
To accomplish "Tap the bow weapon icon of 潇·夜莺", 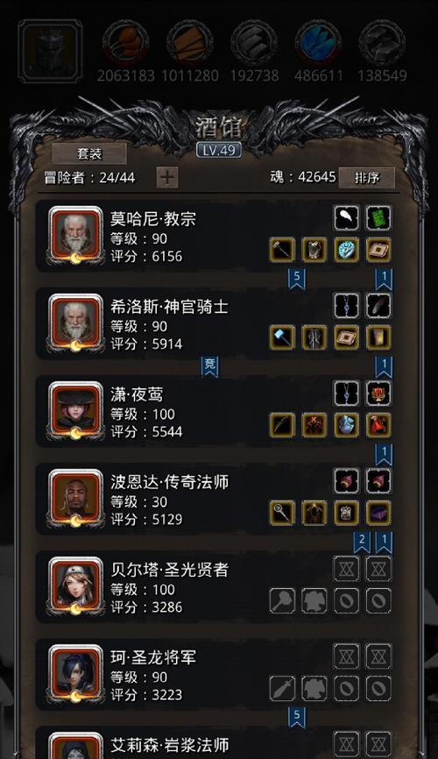I will [x=282, y=425].
